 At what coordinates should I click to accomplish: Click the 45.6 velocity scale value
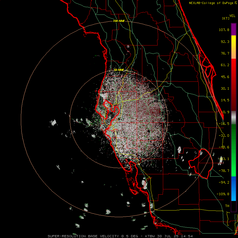click(225, 77)
